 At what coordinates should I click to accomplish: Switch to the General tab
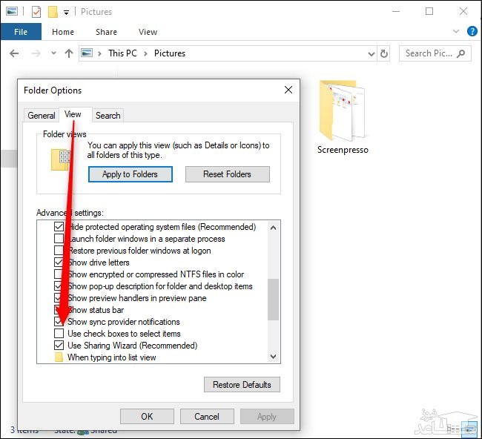tap(42, 115)
